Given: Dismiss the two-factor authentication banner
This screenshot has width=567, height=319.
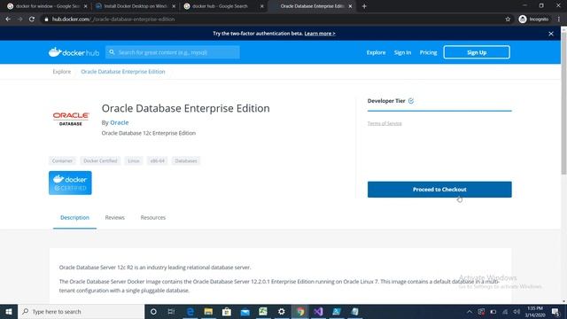Looking at the screenshot, I should pos(551,34).
